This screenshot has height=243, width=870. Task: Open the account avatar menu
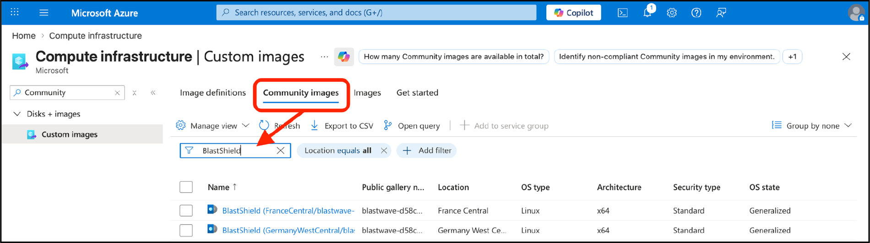coord(856,13)
